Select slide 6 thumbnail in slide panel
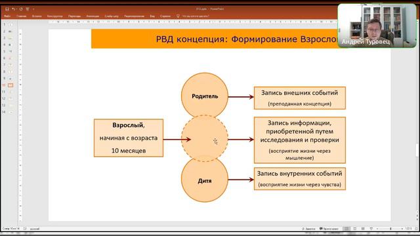 (x=10, y=58)
